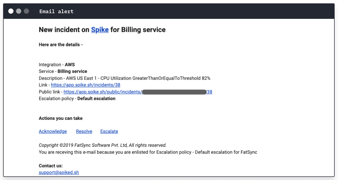Click the second light-gray window dot
338x180 pixels.
click(x=19, y=11)
